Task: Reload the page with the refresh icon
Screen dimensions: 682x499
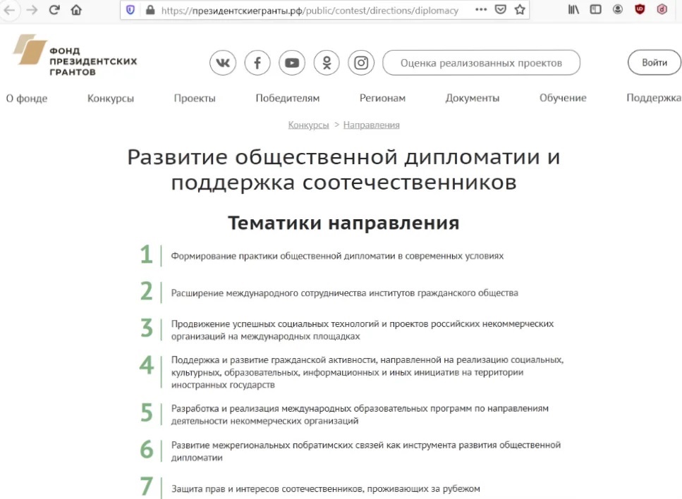Action: click(x=54, y=10)
